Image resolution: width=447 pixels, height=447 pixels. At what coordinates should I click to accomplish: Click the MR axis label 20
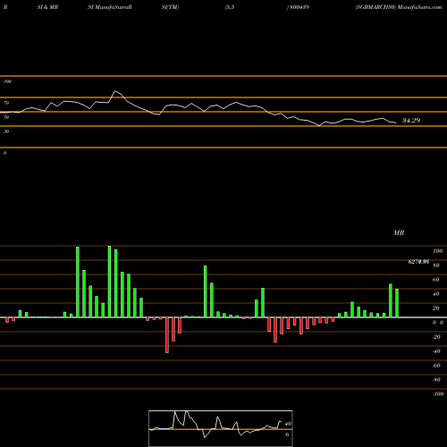[x=436, y=308]
